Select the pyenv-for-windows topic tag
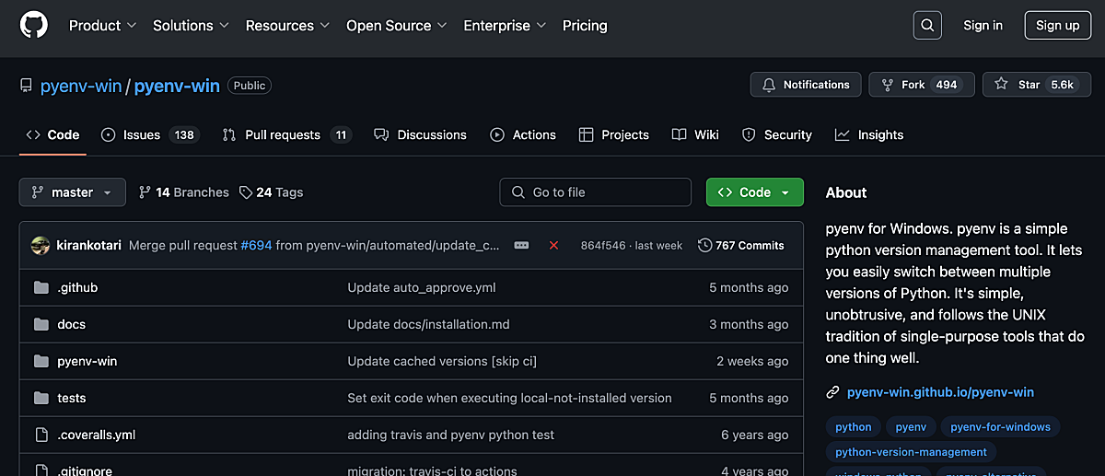Image resolution: width=1105 pixels, height=476 pixels. [x=1001, y=427]
